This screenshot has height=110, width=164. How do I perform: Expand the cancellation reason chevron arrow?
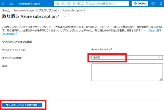[x=160, y=58]
